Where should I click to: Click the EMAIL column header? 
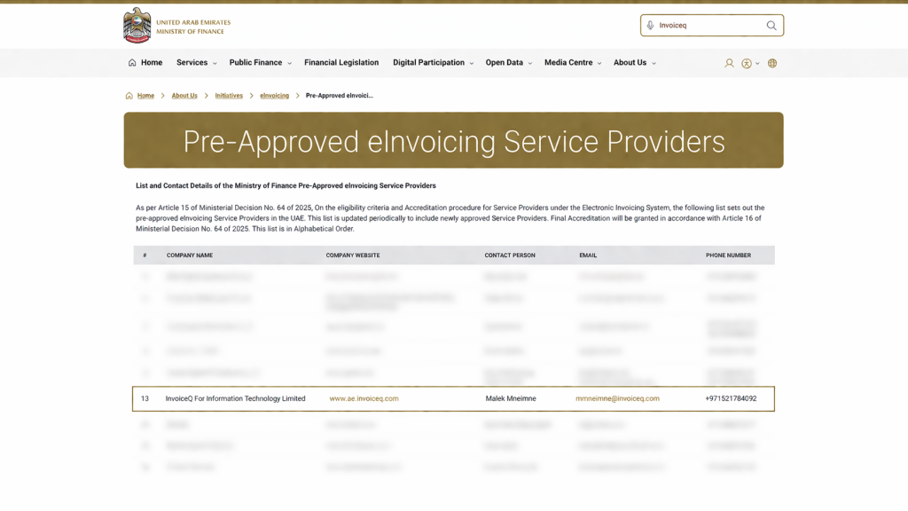[588, 255]
